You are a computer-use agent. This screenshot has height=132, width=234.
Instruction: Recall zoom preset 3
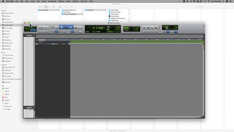[x=44, y=32]
